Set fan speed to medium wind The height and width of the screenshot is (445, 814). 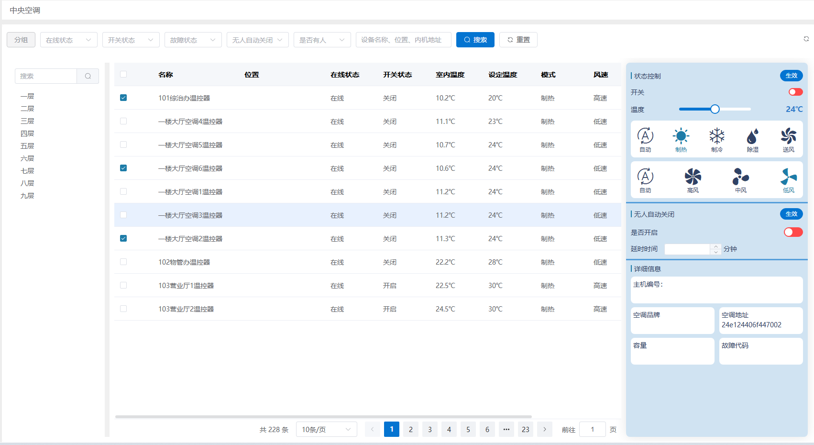pyautogui.click(x=740, y=178)
